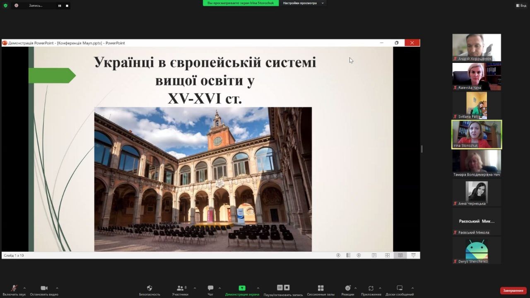Open the Безопасность security shield icon
The image size is (530, 298).
click(x=149, y=288)
